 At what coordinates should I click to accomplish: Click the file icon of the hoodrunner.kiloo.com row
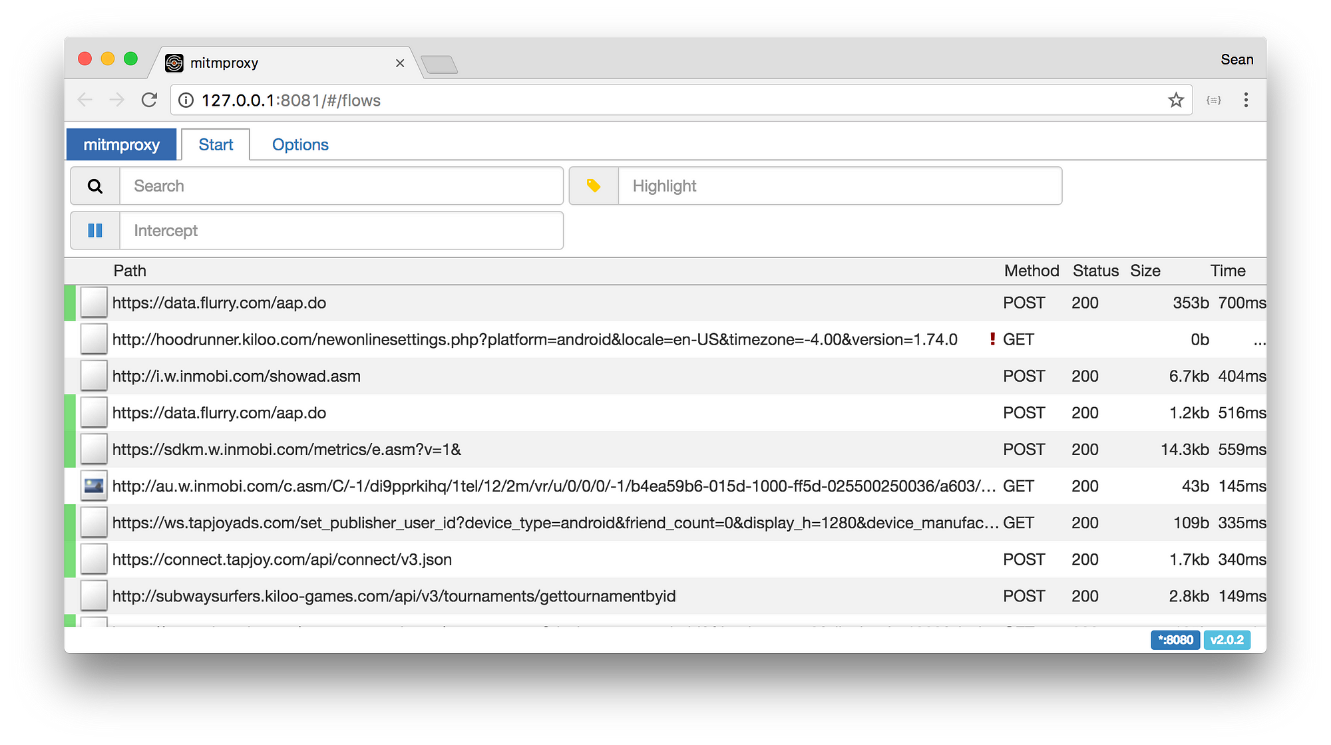94,339
